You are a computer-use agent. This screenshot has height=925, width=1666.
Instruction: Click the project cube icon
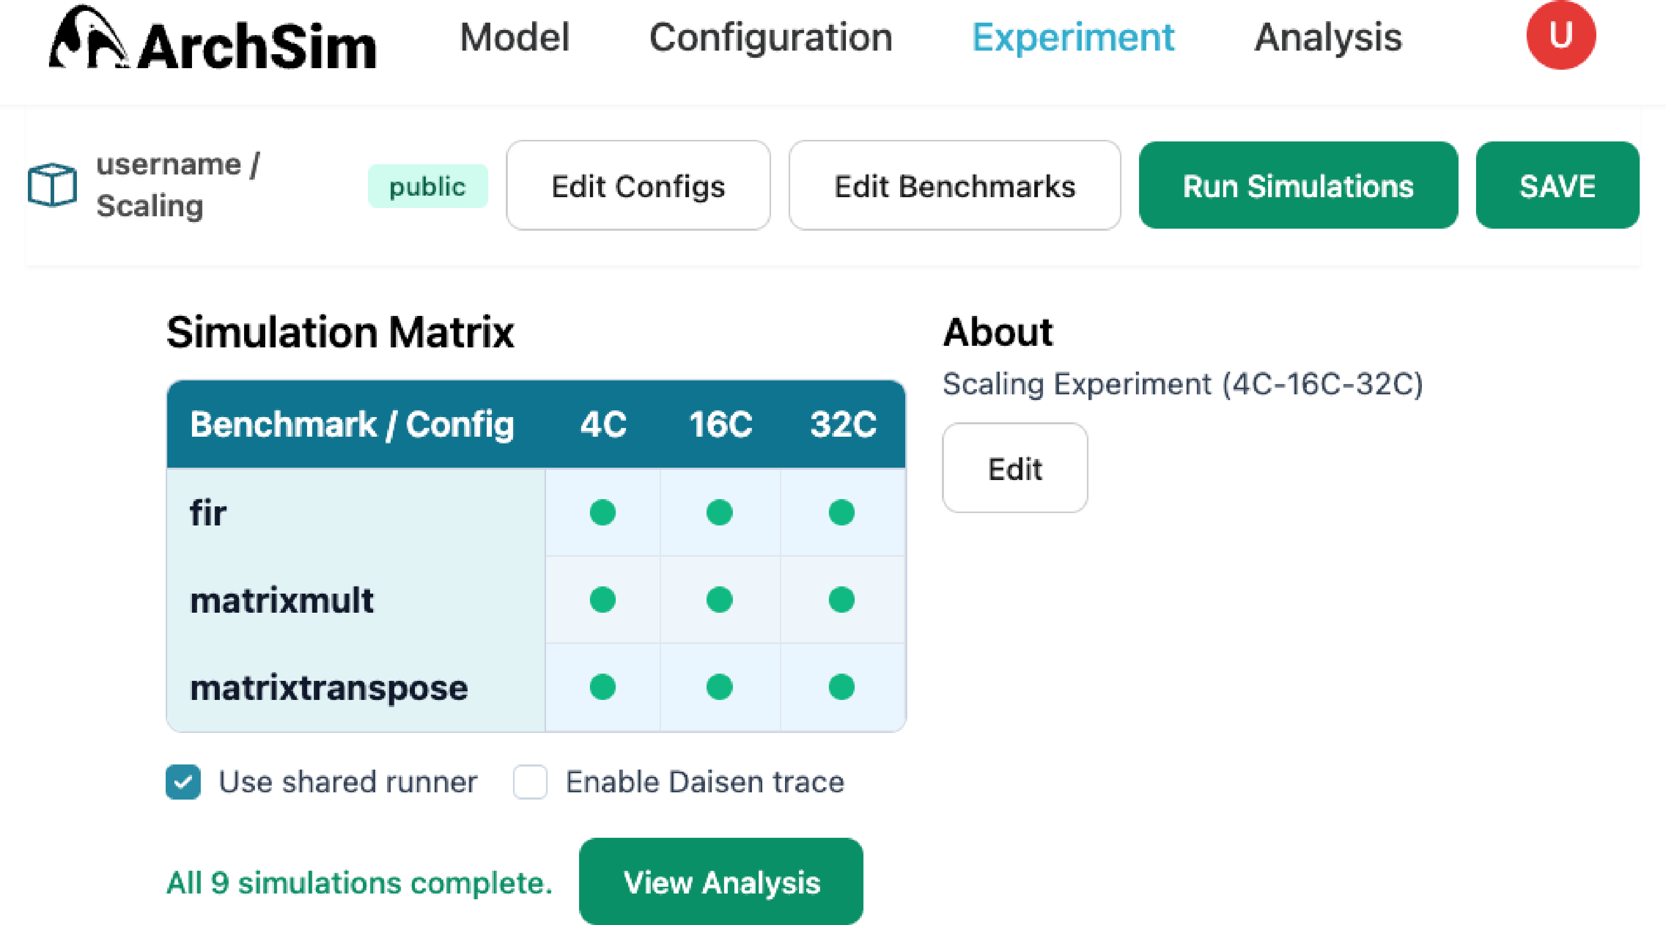click(x=53, y=185)
